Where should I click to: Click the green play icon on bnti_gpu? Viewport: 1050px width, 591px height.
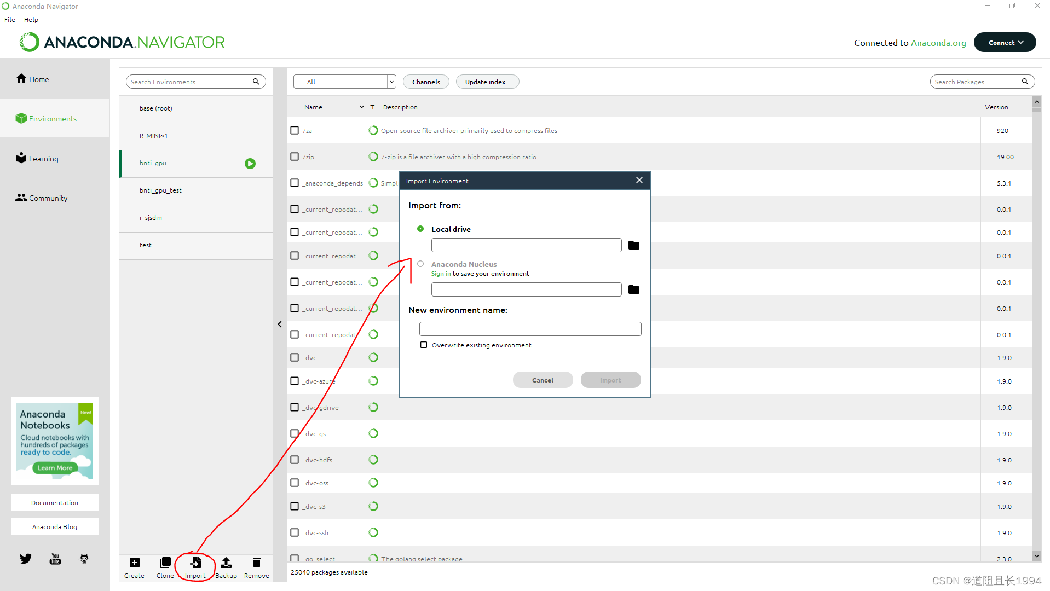[250, 164]
